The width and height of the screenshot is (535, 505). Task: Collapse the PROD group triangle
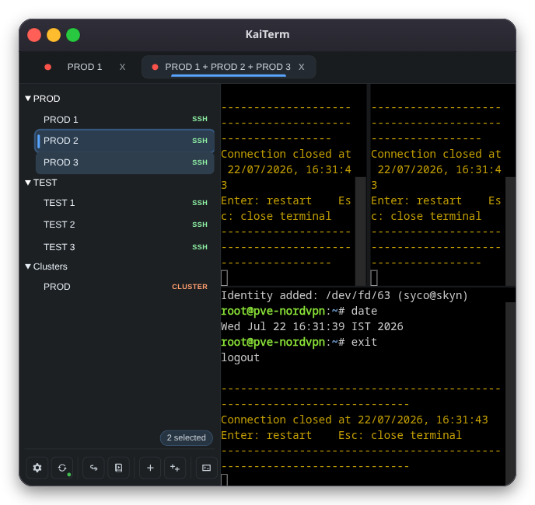[x=28, y=99]
